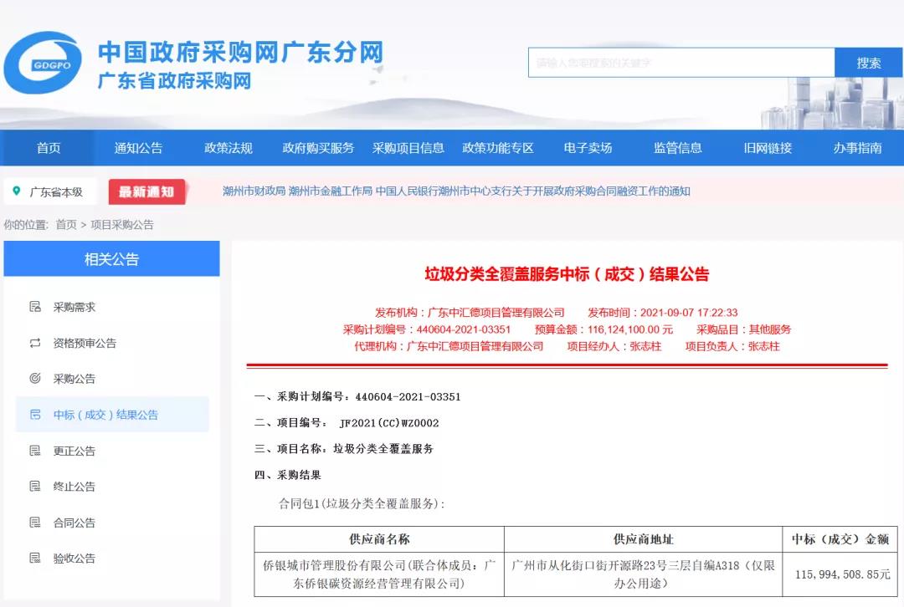Image resolution: width=904 pixels, height=607 pixels.
Task: Open the 政府购买服务 navigation menu
Action: click(318, 148)
